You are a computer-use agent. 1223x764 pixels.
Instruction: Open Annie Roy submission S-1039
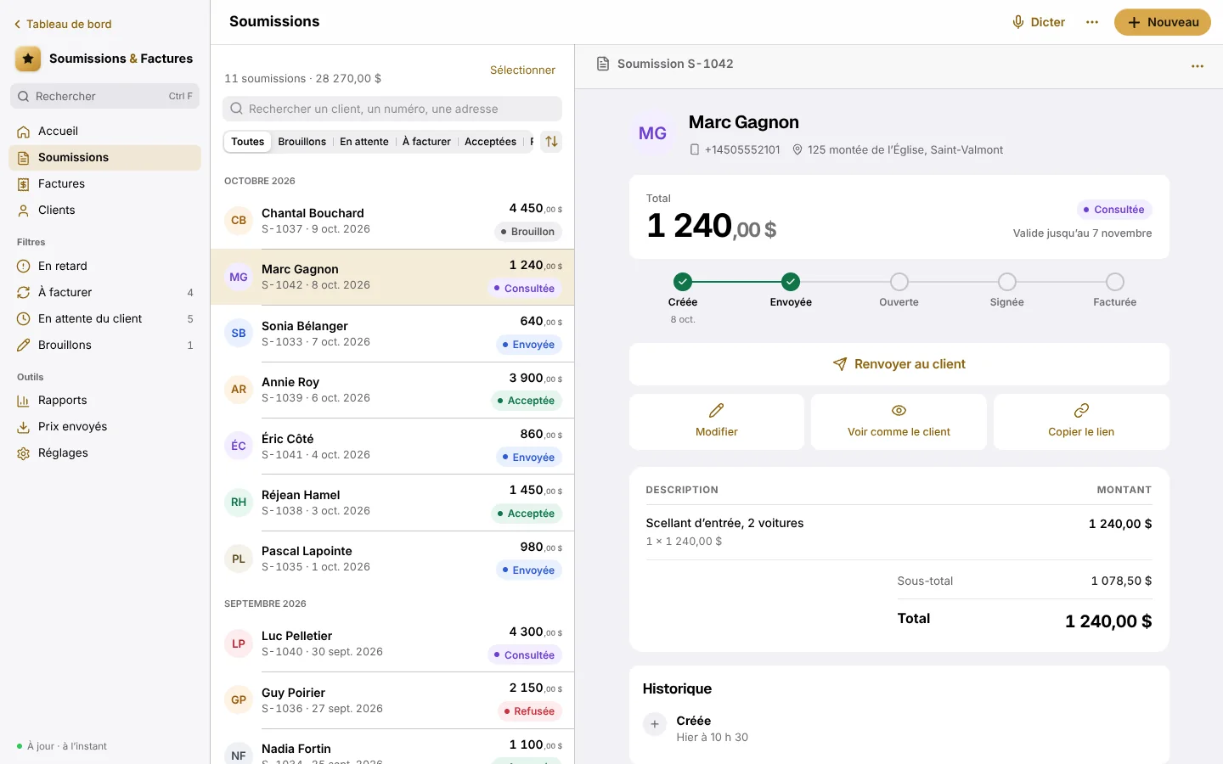(x=392, y=390)
